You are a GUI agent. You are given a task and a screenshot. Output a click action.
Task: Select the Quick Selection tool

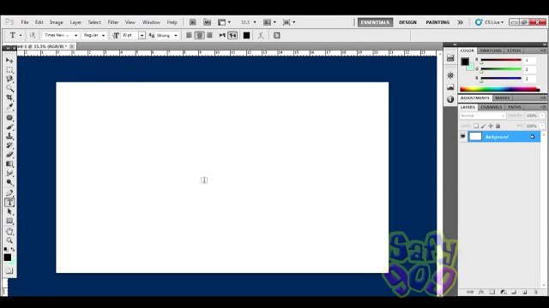click(x=9, y=88)
